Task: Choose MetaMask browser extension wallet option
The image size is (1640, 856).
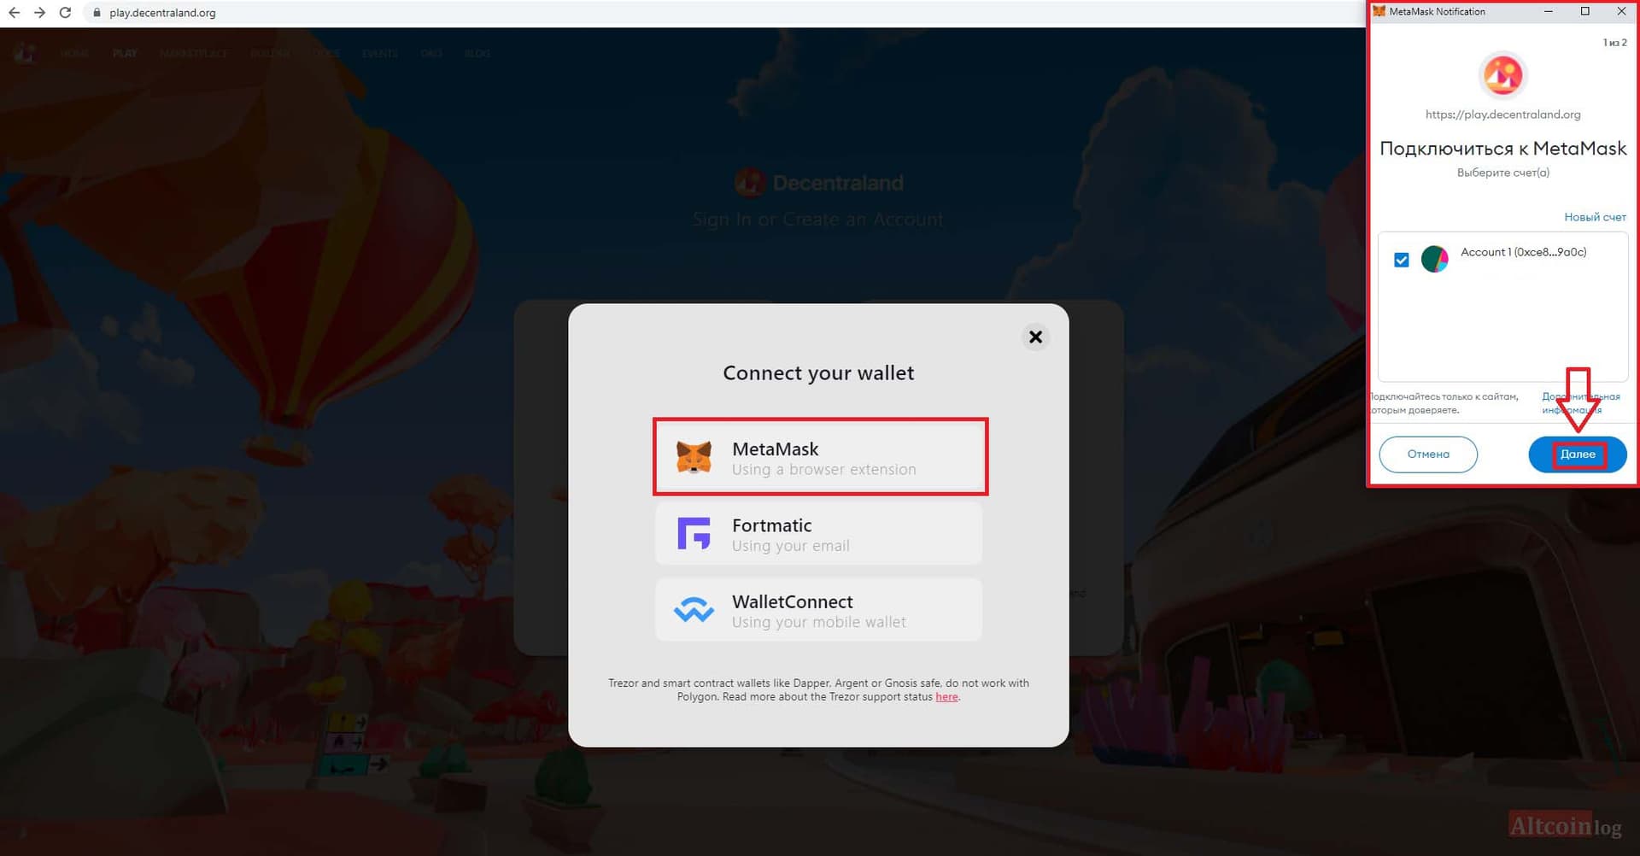Action: tap(819, 457)
